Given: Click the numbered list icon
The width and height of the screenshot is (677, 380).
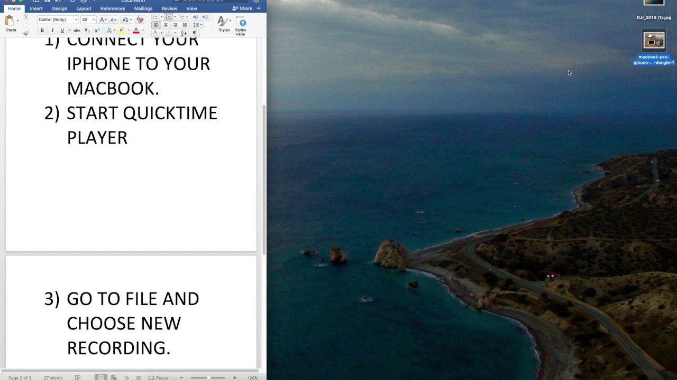Looking at the screenshot, I should tap(168, 17).
